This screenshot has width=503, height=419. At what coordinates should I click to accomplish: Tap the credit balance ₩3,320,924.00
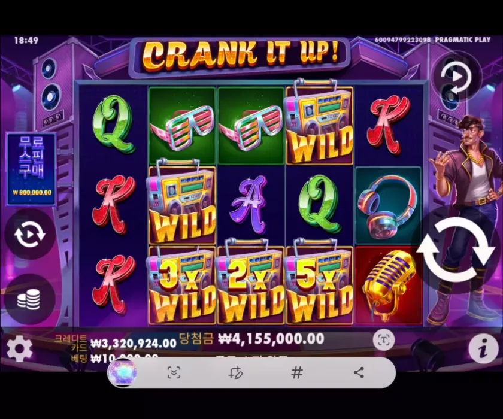click(x=134, y=344)
